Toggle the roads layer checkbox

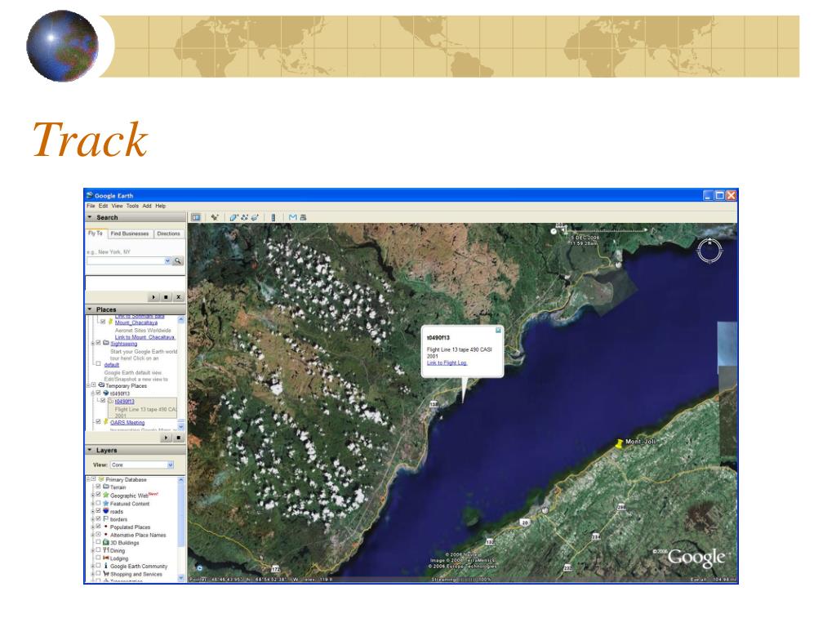[x=98, y=511]
